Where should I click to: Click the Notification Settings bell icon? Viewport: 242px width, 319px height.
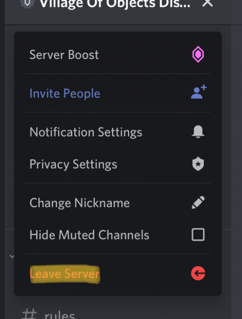tap(198, 132)
